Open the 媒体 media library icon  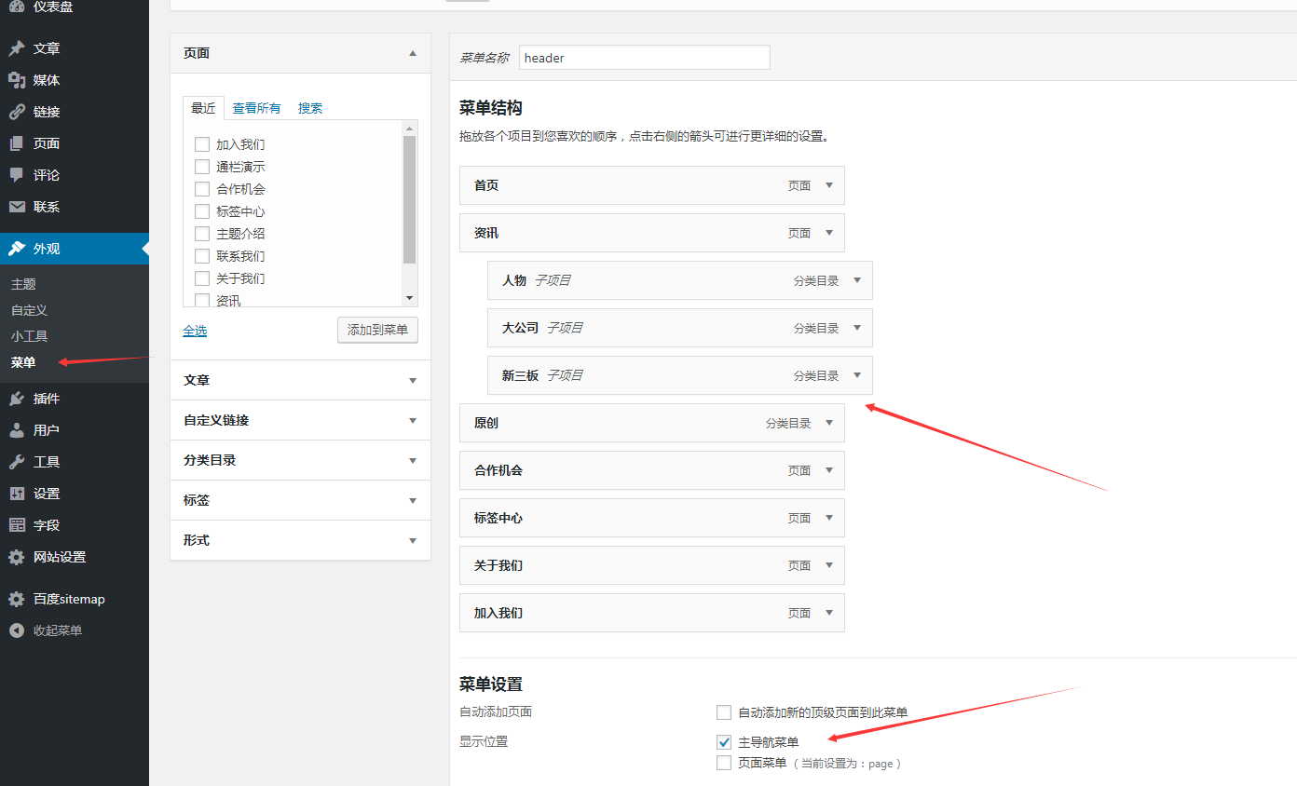(17, 80)
